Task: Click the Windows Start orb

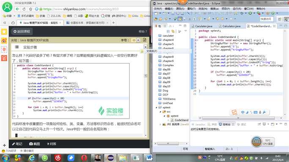Action: [6, 158]
